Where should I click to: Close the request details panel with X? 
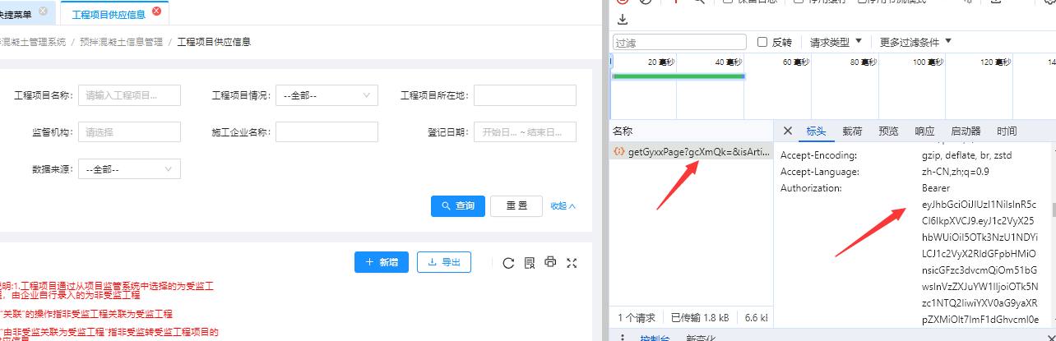tap(788, 131)
